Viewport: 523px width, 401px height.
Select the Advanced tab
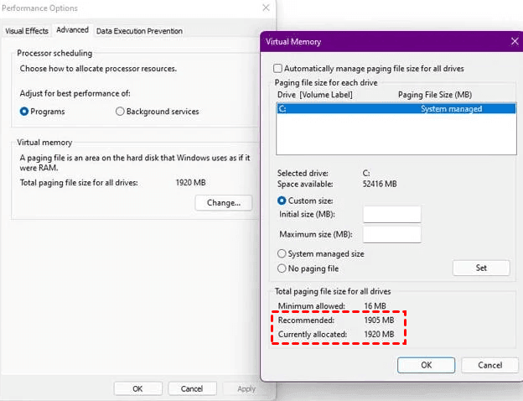click(x=72, y=30)
